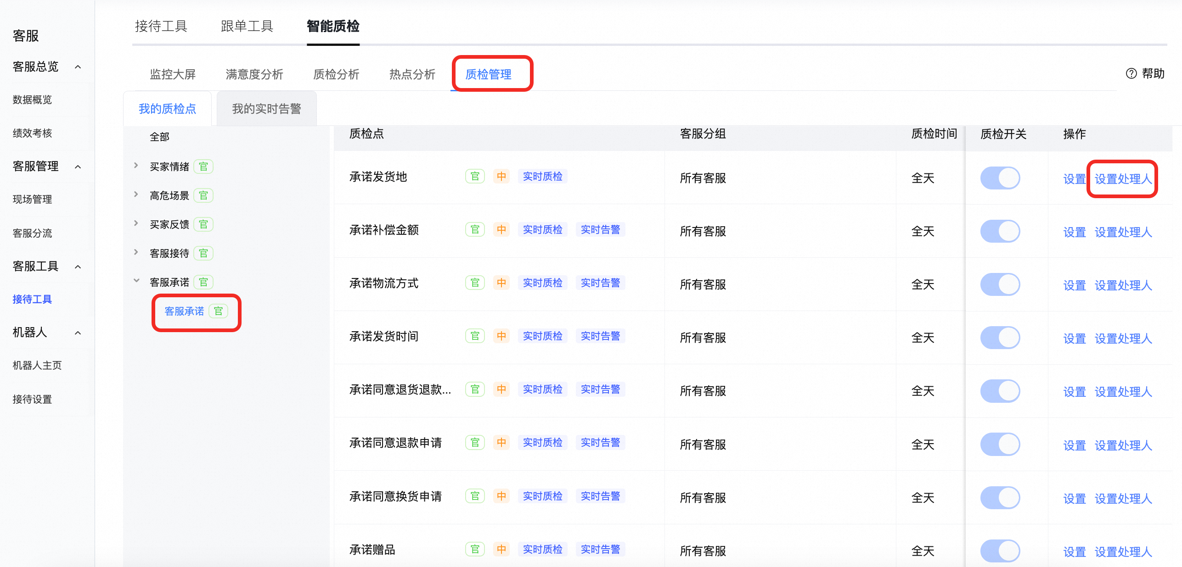Image resolution: width=1182 pixels, height=567 pixels.
Task: Toggle the 承诺同意退款申请 quality check switch
Action: 1000,445
